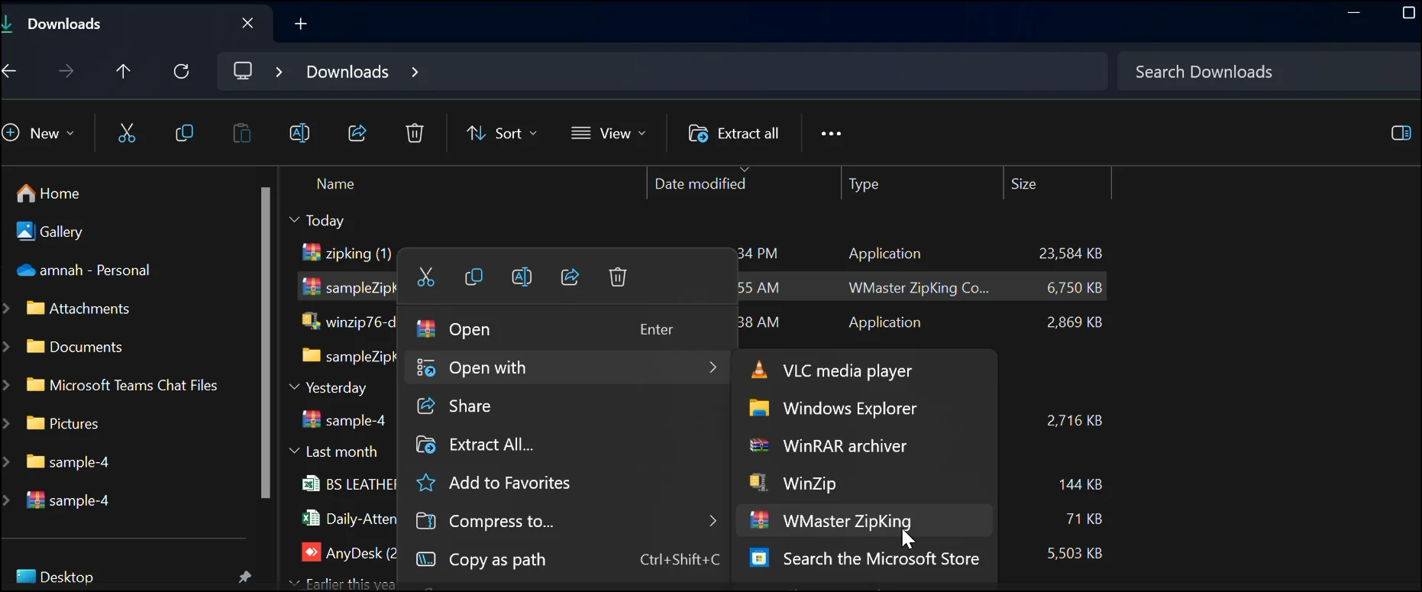Click the Copy icon in the toolbar

coord(184,134)
